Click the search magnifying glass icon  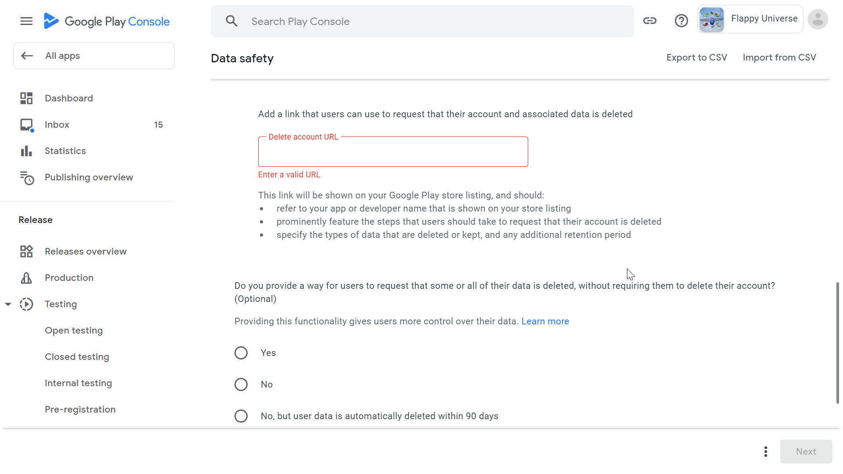[x=231, y=22]
